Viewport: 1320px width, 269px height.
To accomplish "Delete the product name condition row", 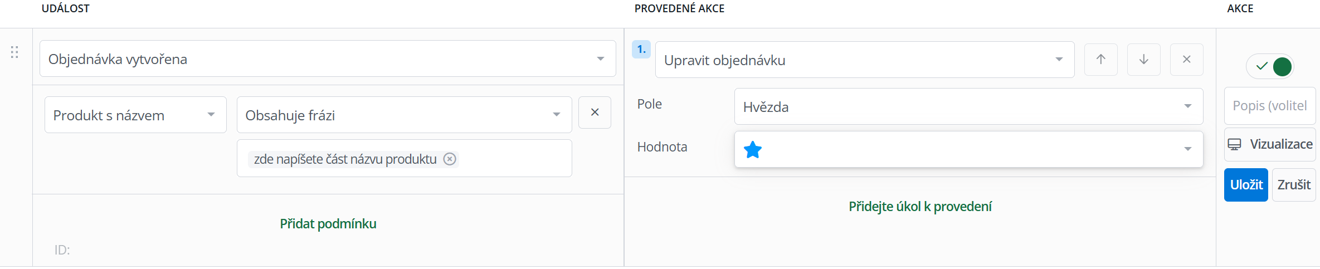I will (x=595, y=113).
